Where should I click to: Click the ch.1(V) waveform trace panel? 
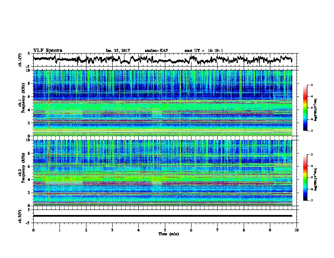tap(166, 60)
